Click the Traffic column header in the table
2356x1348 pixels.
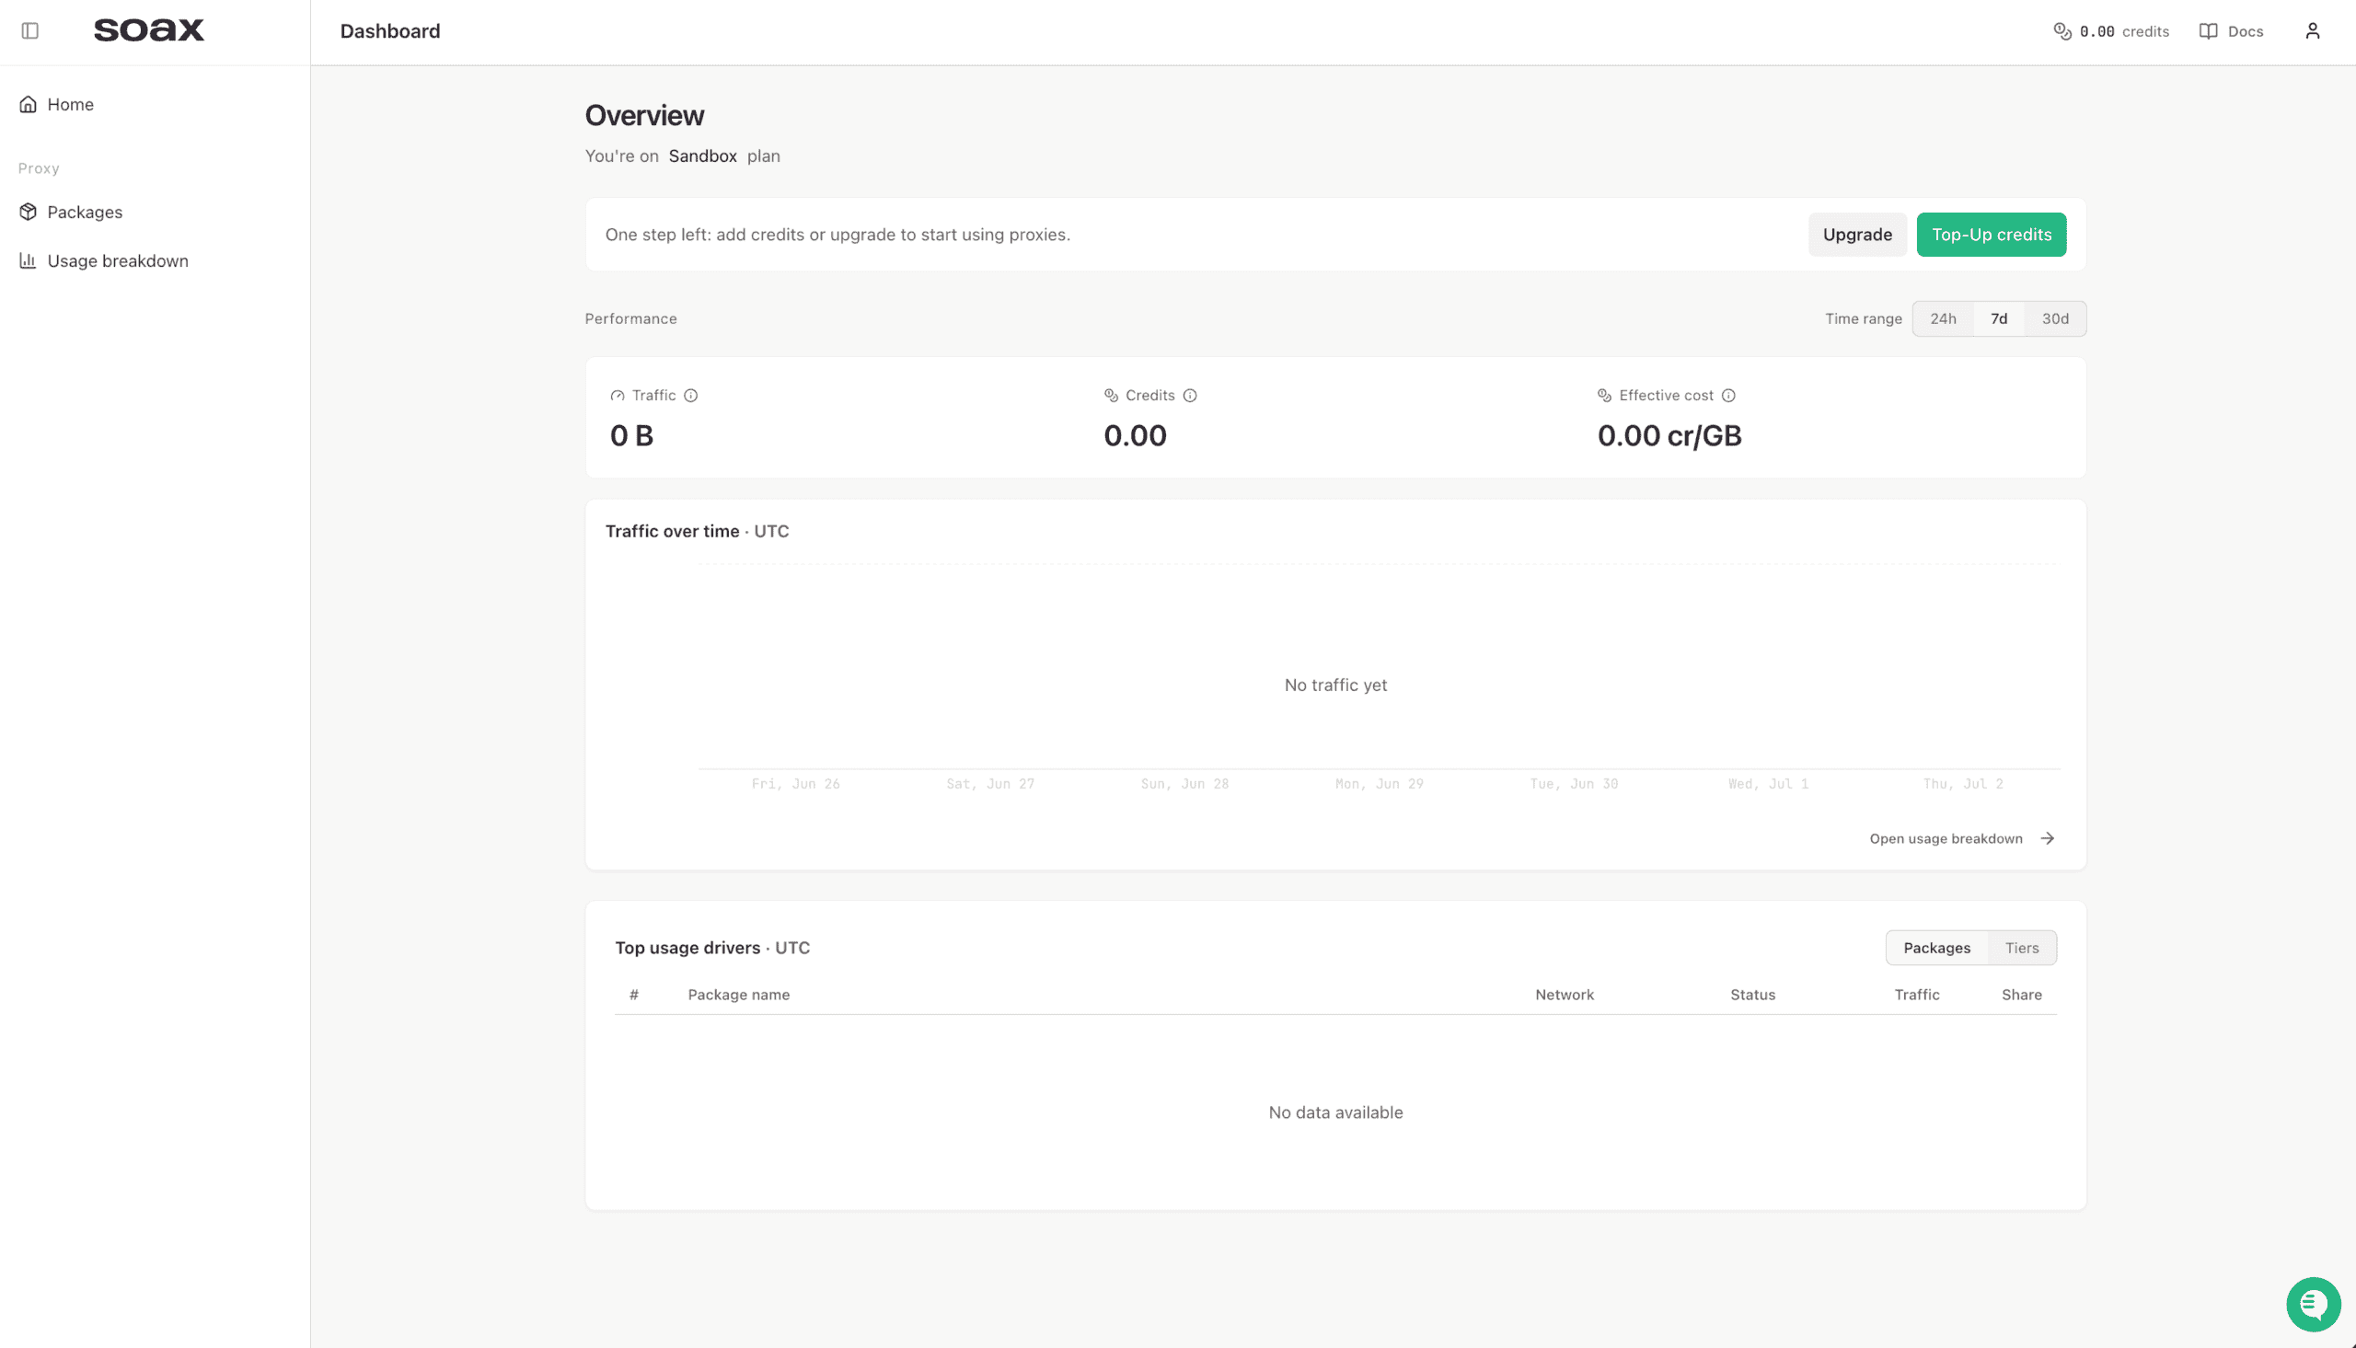(1915, 996)
